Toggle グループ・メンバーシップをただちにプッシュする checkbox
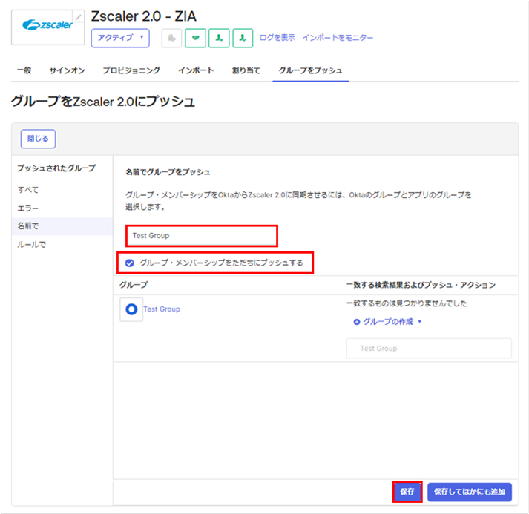The height and width of the screenshot is (514, 529). point(130,263)
